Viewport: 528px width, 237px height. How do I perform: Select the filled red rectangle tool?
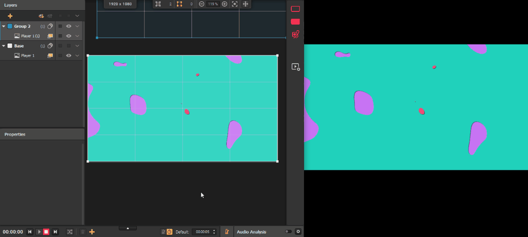tap(295, 22)
